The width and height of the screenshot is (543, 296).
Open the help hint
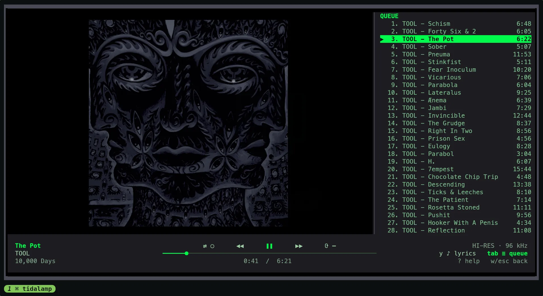pyautogui.click(x=469, y=261)
